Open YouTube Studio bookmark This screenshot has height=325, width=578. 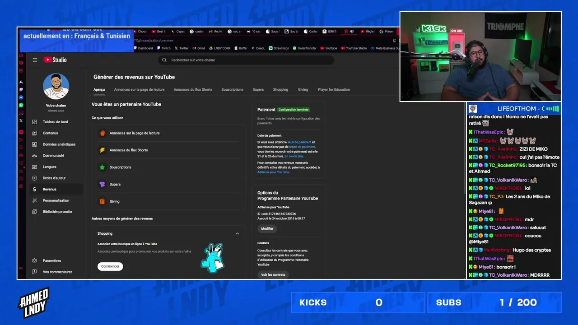click(354, 48)
